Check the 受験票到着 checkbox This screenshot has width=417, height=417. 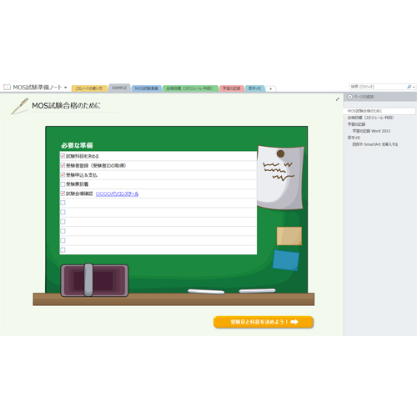click(x=63, y=184)
